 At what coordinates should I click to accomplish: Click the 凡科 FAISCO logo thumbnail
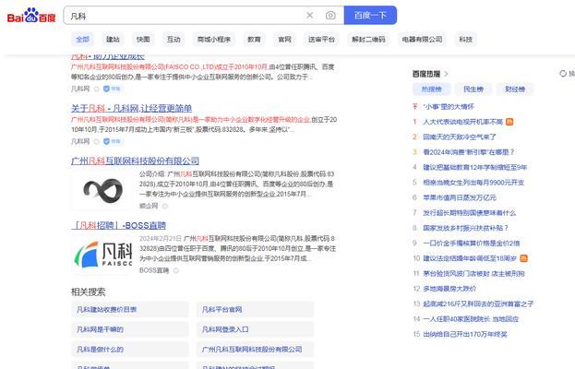pos(102,255)
